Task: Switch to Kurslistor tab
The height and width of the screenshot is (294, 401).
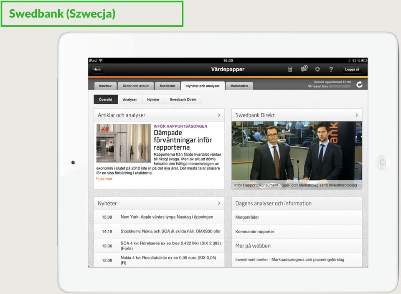Action: [x=168, y=86]
